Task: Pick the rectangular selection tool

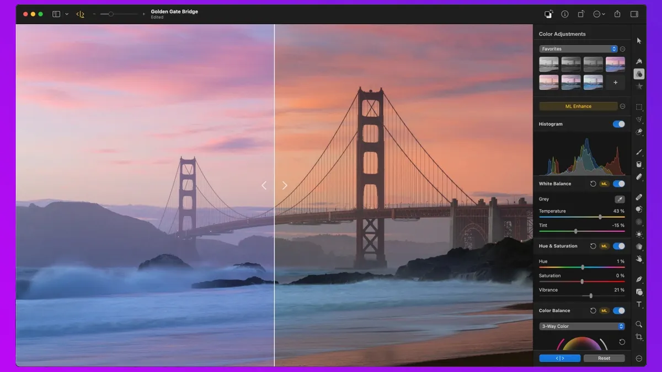Action: pos(639,107)
